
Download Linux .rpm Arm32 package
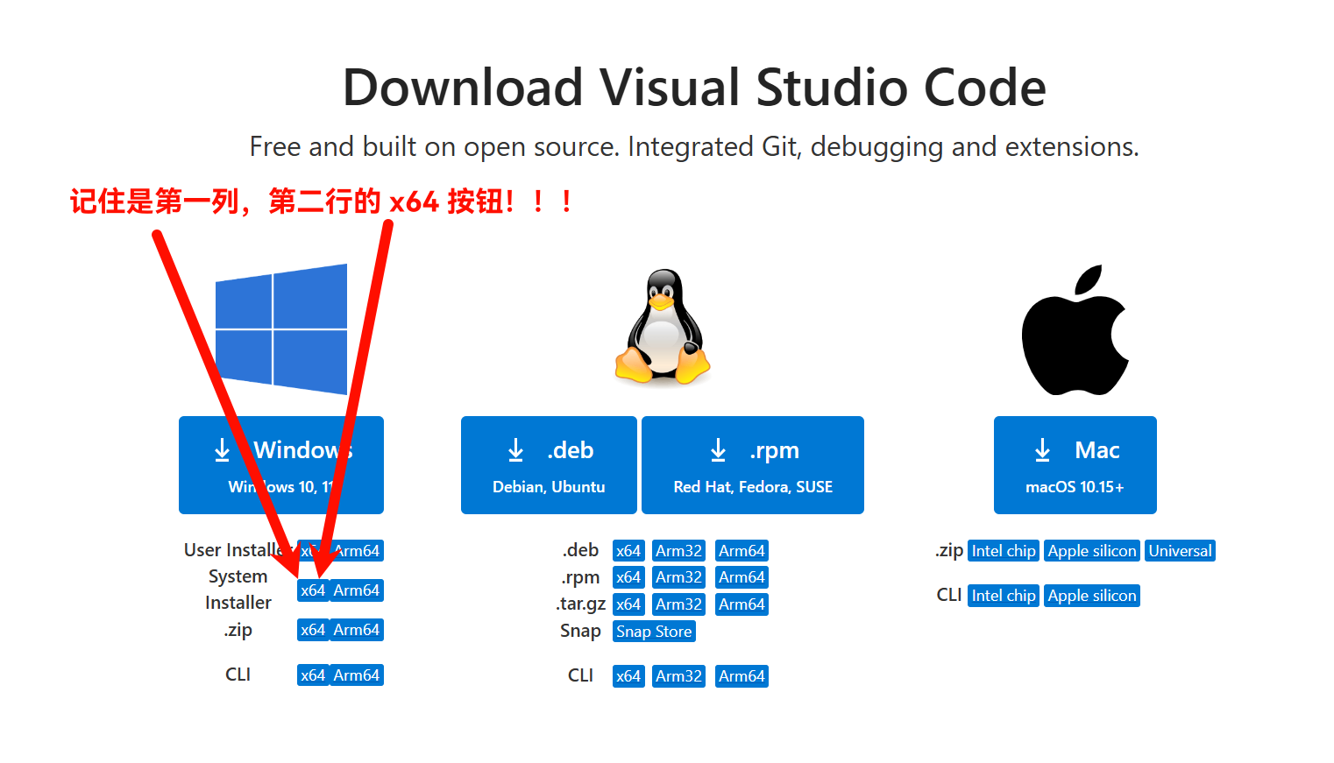679,577
